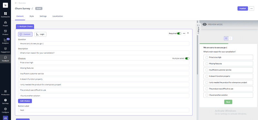Viewport: 258px width, 120px height.
Task: Click the Userpilot logo icon
Action: coord(5,5)
